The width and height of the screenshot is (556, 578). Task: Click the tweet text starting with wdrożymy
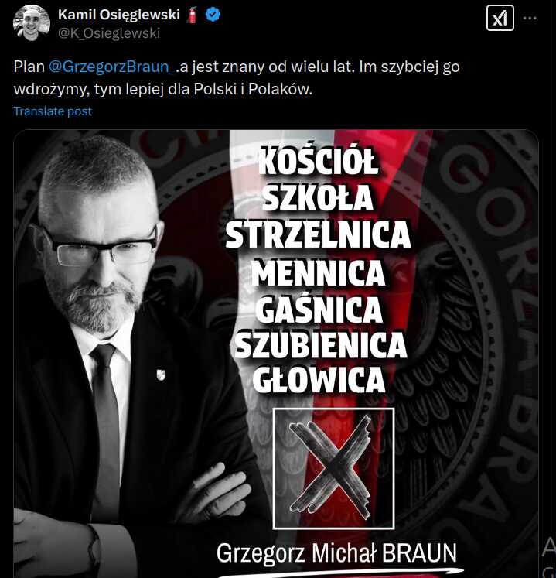[163, 89]
